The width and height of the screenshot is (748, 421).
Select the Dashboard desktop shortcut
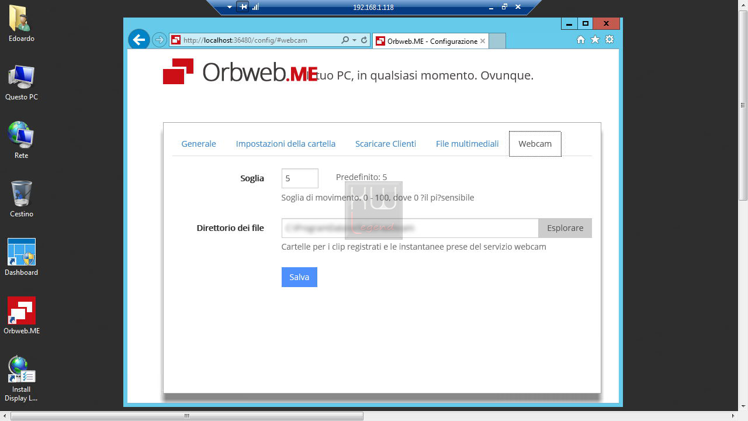(22, 258)
